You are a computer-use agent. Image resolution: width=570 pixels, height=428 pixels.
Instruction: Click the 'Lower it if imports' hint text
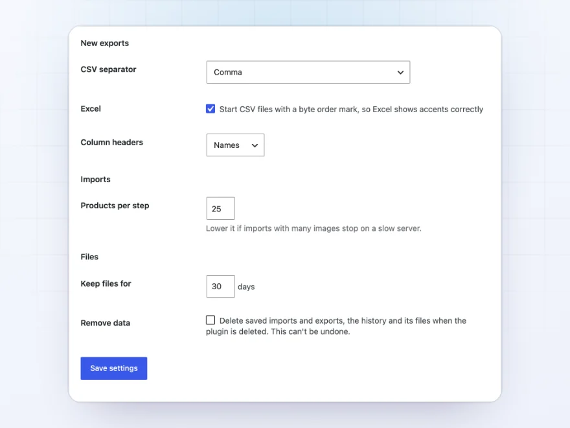[313, 228]
